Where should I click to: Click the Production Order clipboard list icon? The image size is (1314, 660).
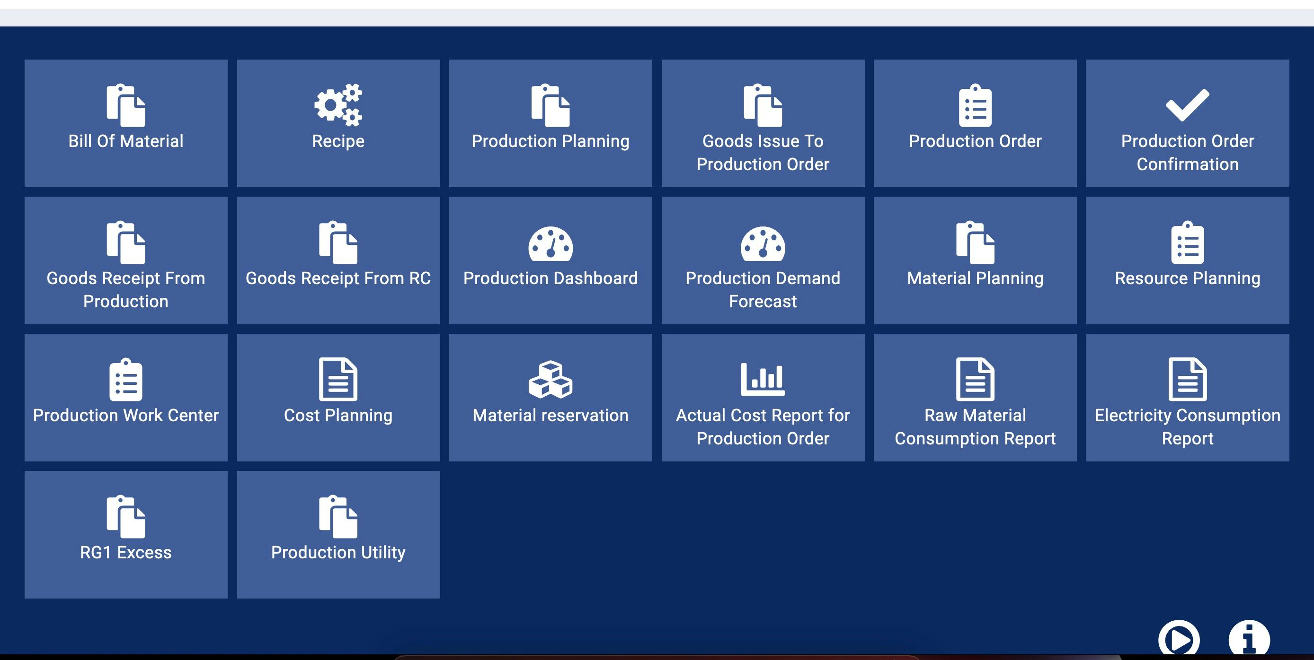coord(975,105)
